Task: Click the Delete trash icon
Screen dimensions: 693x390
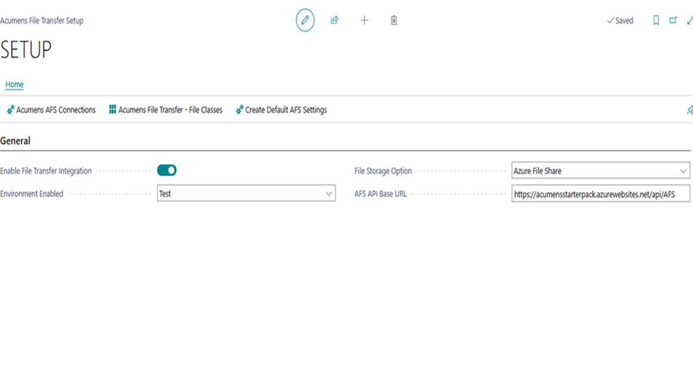Action: coord(394,21)
